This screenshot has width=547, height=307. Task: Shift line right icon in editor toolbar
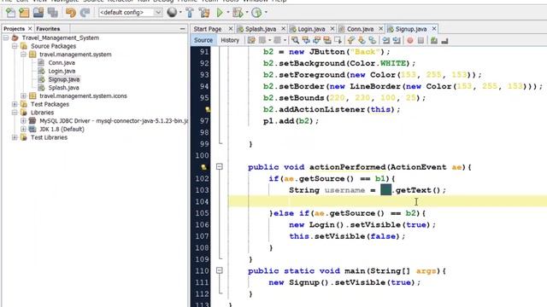397,40
